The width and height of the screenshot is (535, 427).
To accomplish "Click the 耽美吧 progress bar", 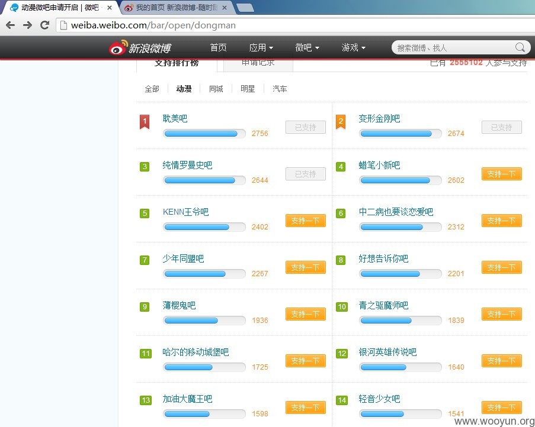I will tap(204, 134).
